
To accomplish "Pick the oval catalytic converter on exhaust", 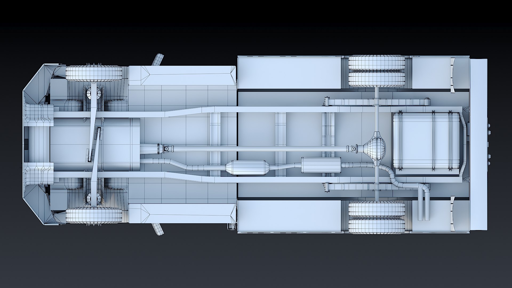I will (248, 168).
